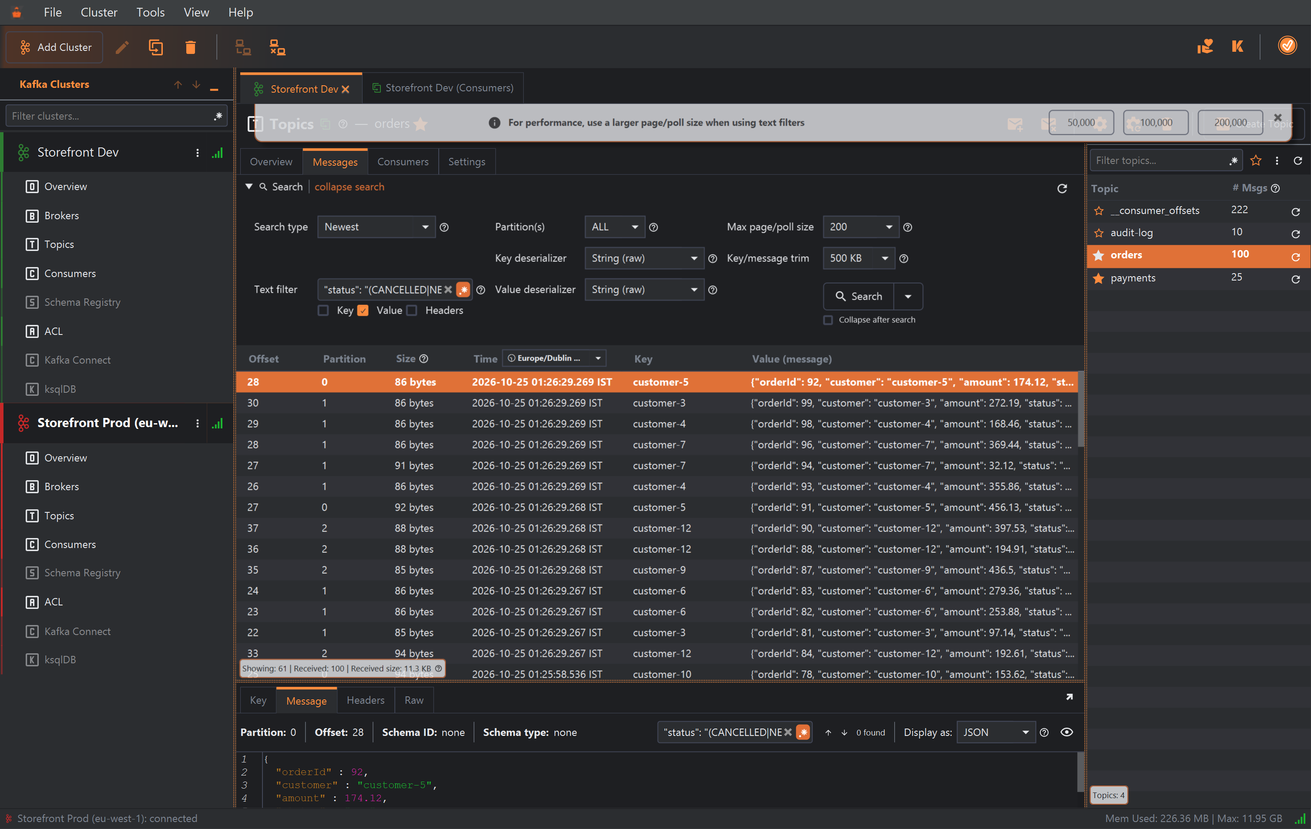Toggle the regex button in text filter
Image resolution: width=1311 pixels, height=829 pixels.
pyautogui.click(x=463, y=289)
